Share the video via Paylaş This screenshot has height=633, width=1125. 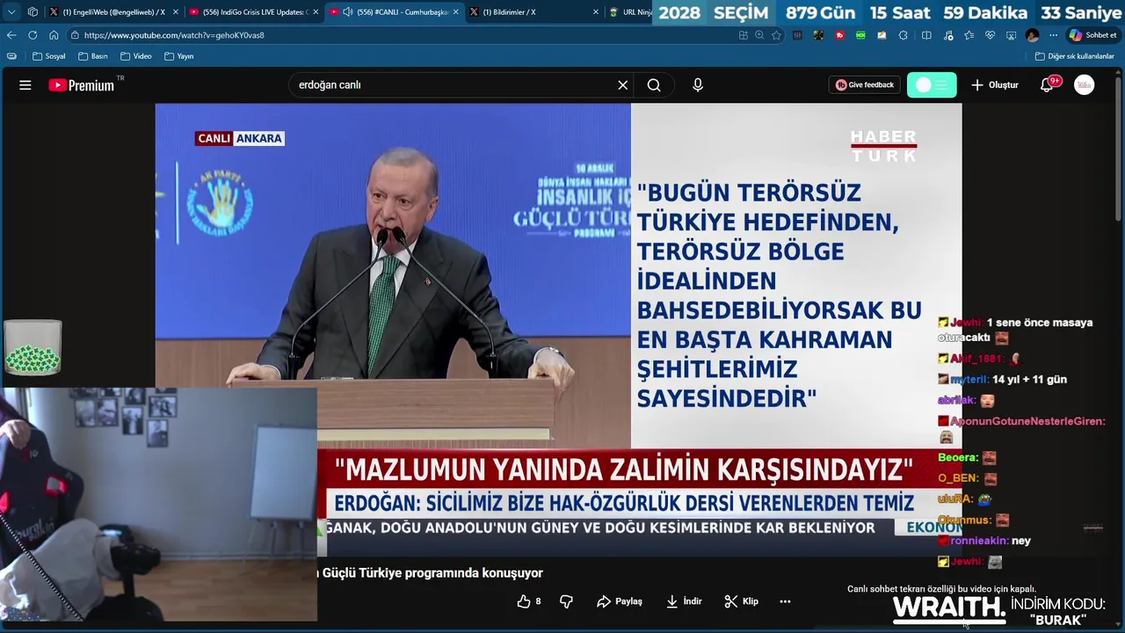(620, 601)
